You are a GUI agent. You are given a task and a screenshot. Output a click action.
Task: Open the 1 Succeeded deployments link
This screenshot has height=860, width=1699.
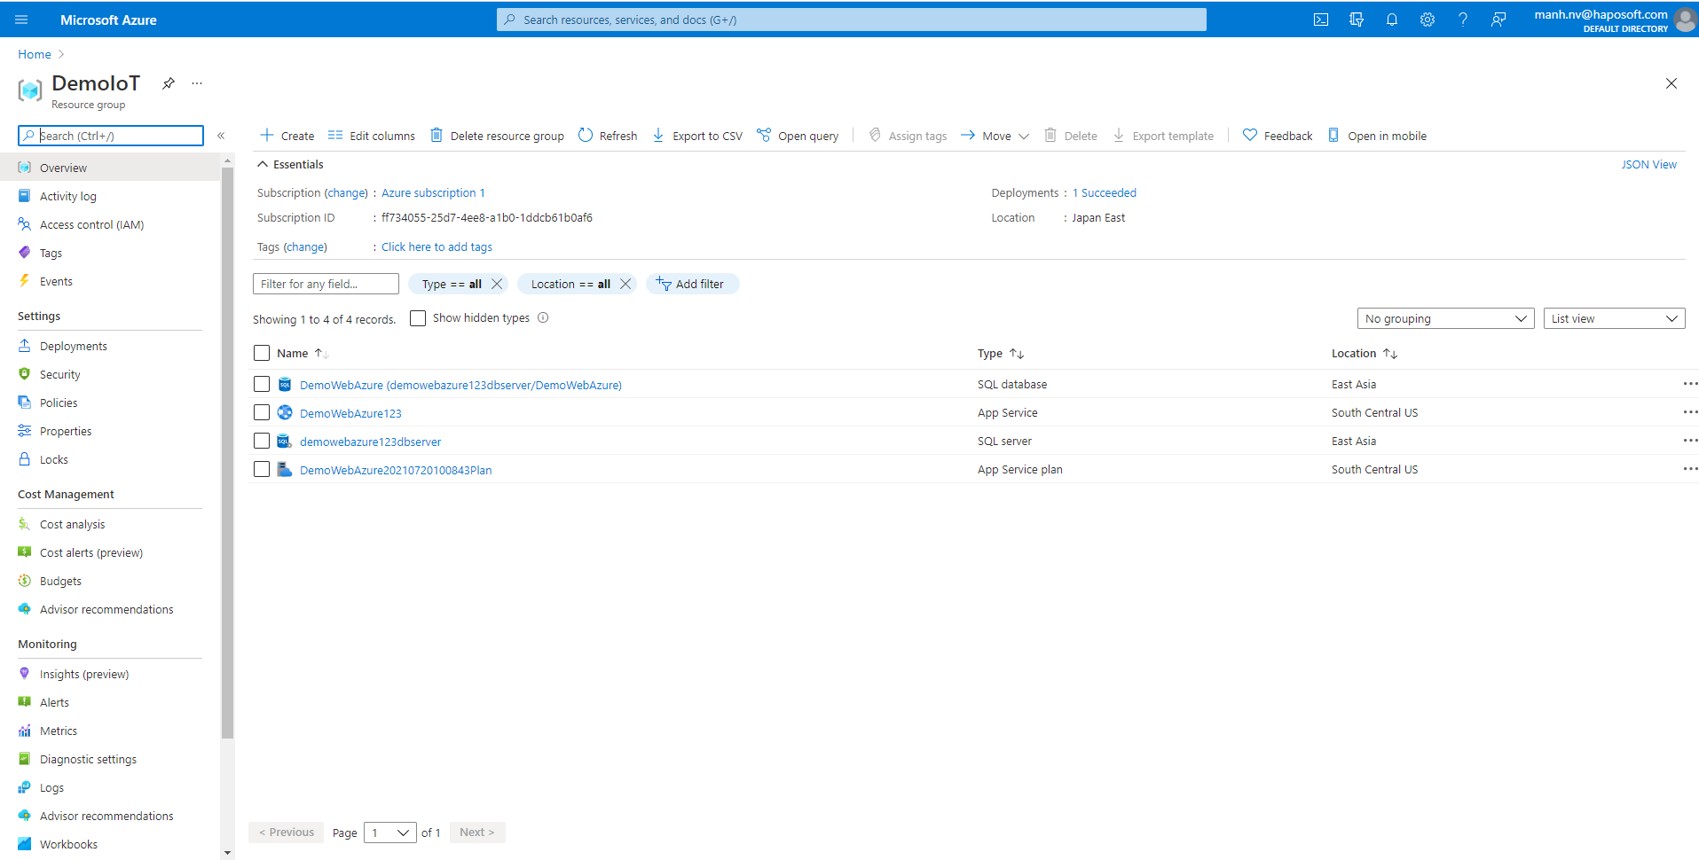[x=1105, y=192]
